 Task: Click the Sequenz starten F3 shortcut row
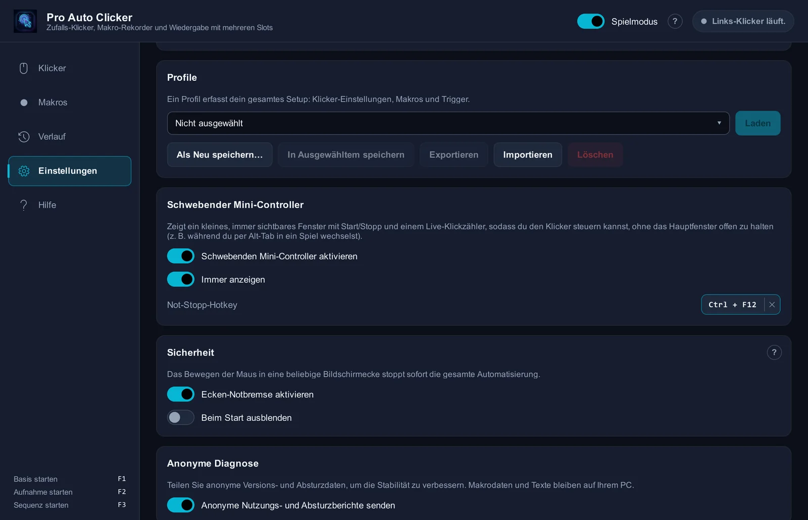click(70, 505)
